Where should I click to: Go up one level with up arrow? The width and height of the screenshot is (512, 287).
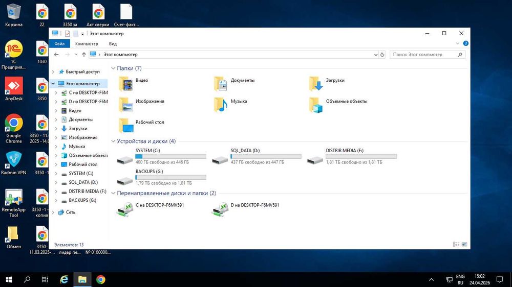(x=84, y=55)
